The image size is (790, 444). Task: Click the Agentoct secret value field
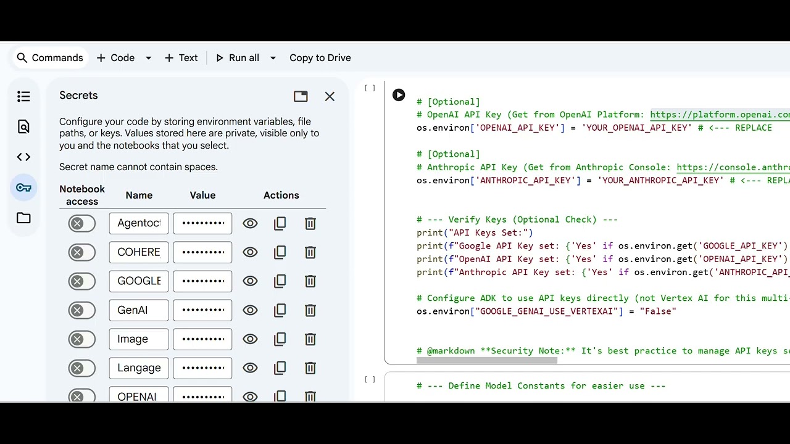[202, 223]
